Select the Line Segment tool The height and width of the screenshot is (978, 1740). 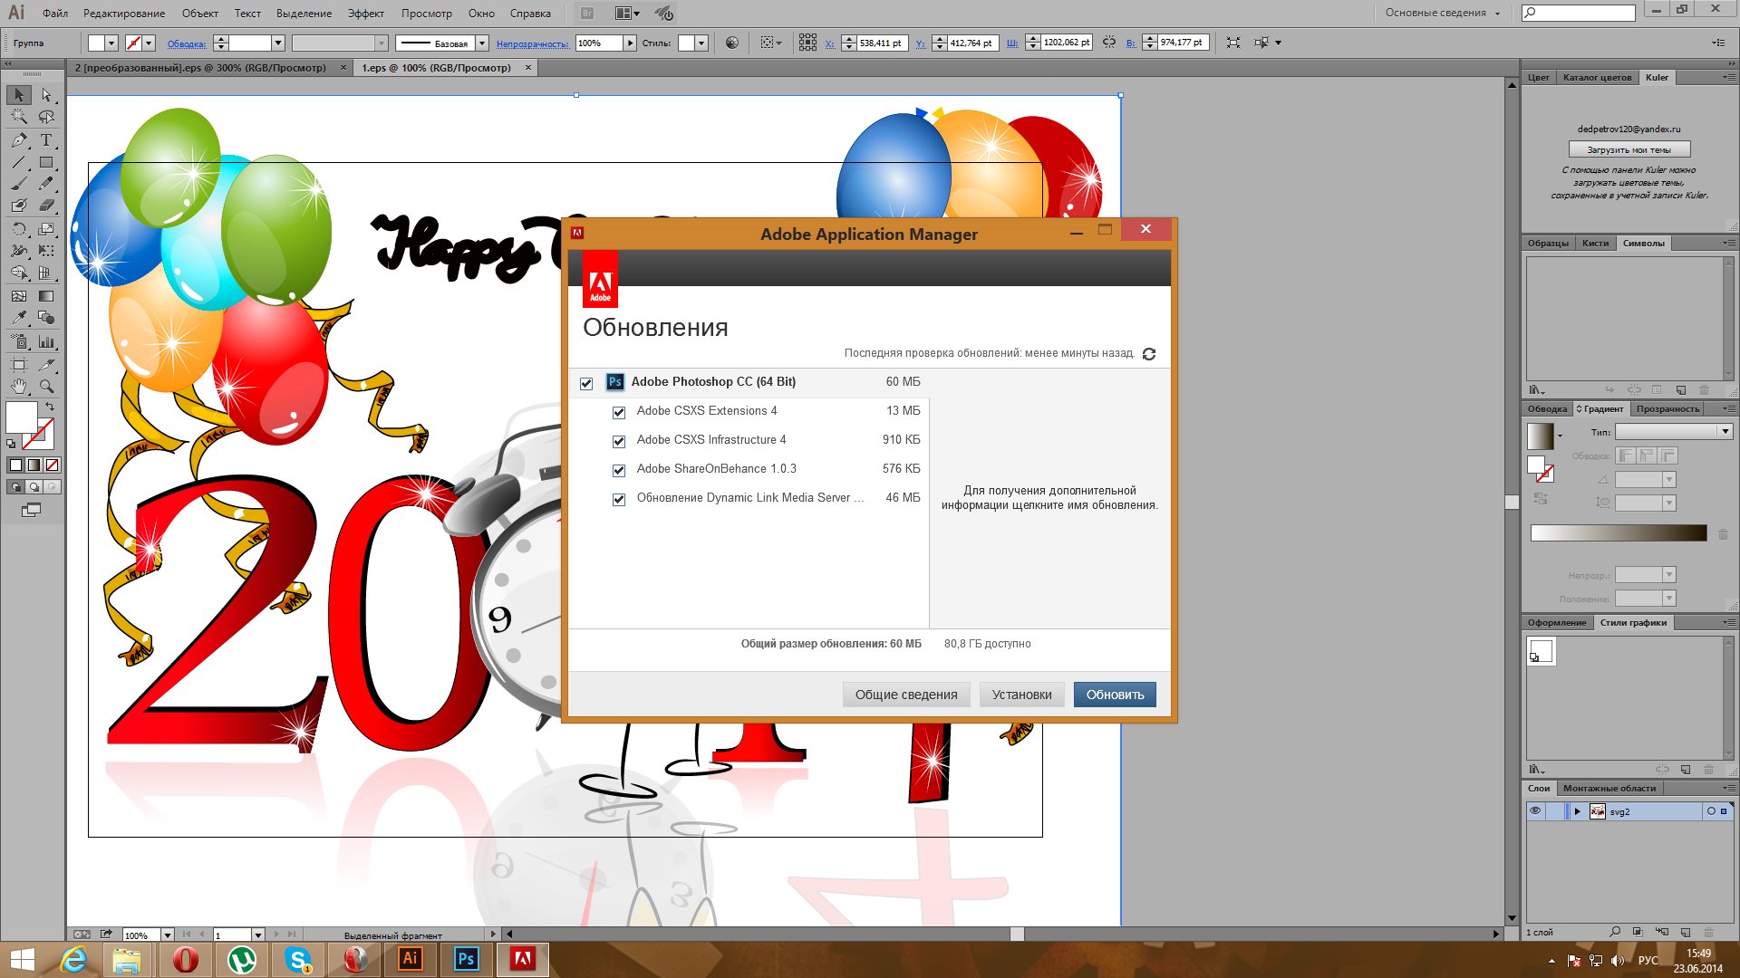pos(19,163)
